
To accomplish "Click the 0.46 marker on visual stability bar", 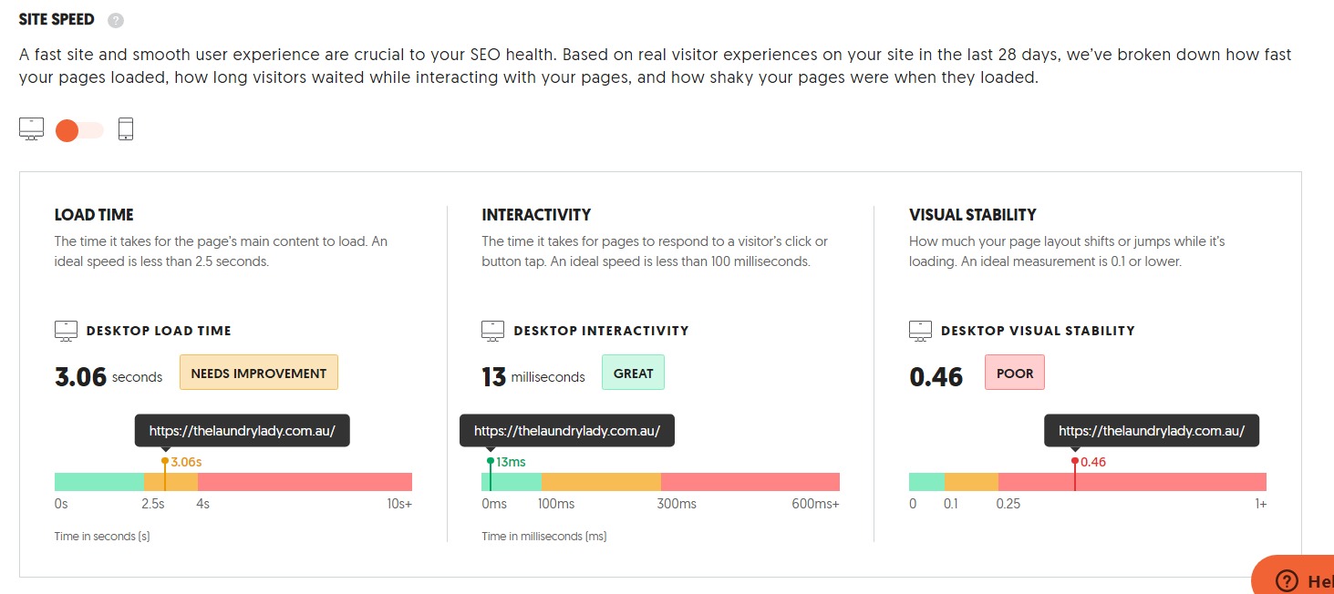I will [x=1075, y=462].
